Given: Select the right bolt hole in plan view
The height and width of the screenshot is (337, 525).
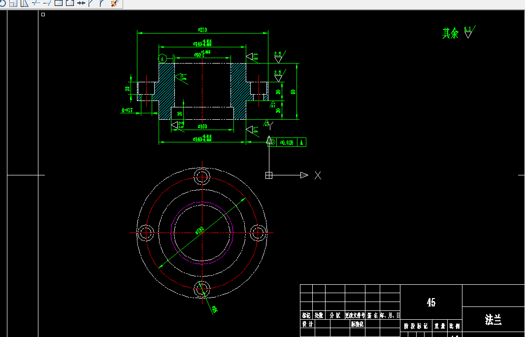Looking at the screenshot, I should (x=258, y=233).
